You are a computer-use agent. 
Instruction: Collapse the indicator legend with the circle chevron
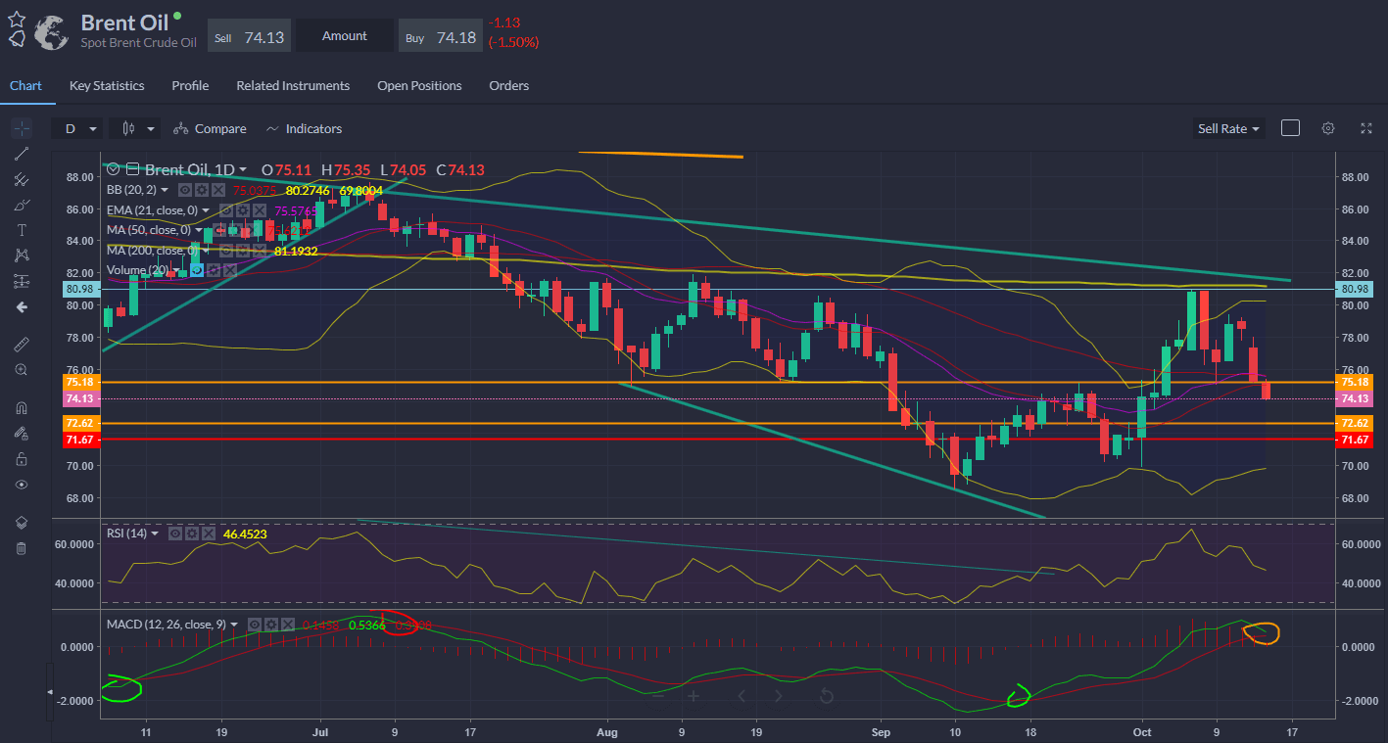tap(113, 169)
